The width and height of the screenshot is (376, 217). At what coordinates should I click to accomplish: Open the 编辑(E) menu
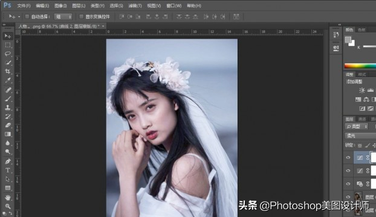[x=42, y=5]
